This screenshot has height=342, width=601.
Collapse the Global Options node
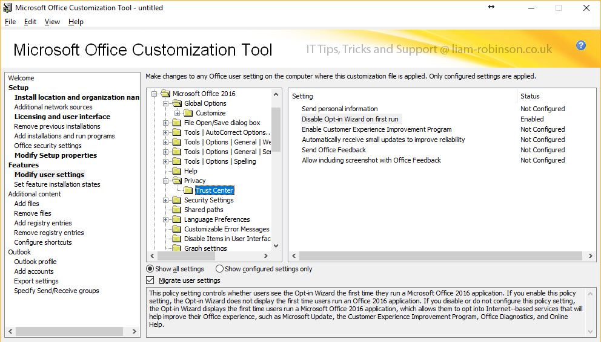tap(165, 103)
